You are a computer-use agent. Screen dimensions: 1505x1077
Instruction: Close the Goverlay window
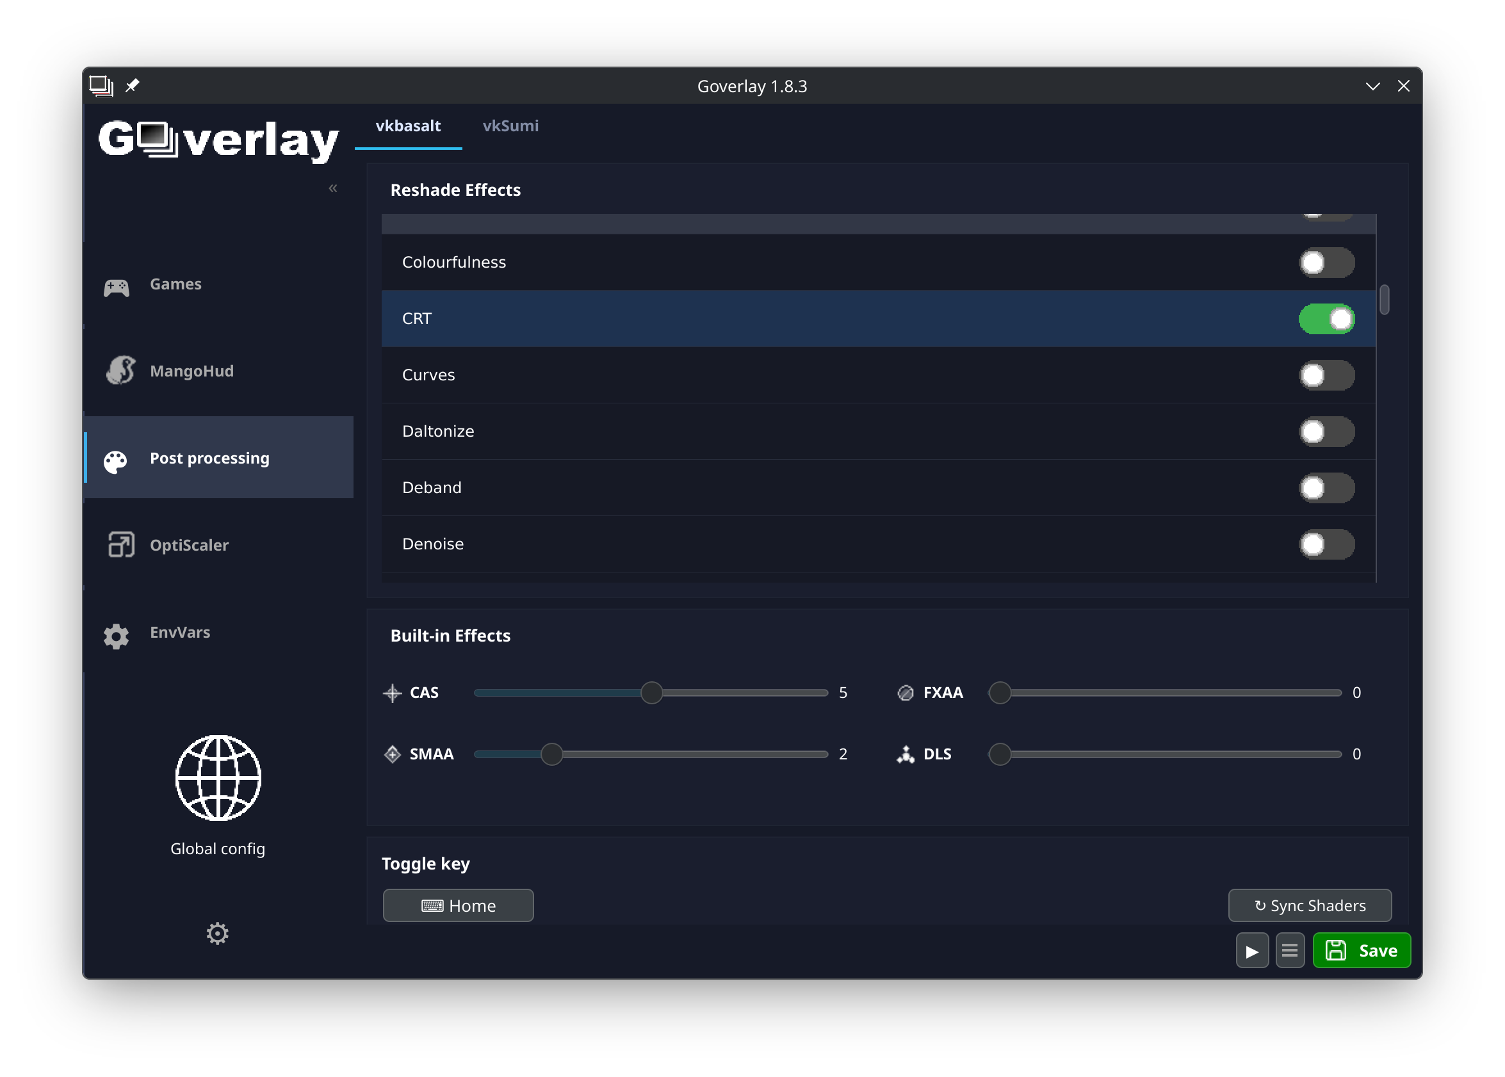pyautogui.click(x=1403, y=86)
